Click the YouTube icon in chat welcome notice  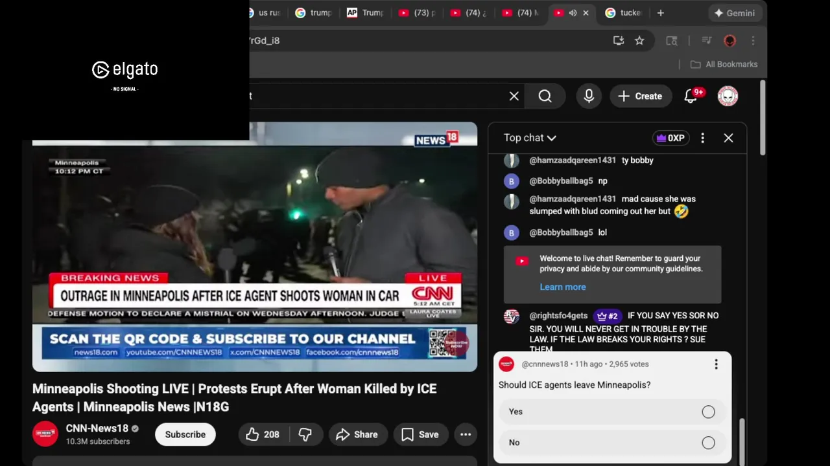point(522,261)
